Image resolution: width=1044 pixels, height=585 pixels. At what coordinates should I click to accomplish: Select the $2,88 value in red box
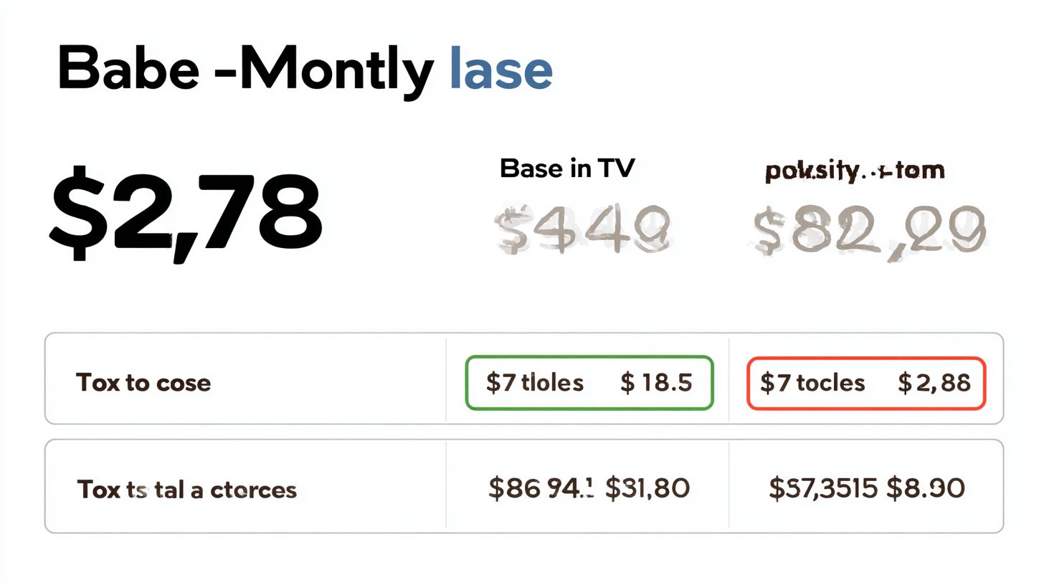[934, 383]
